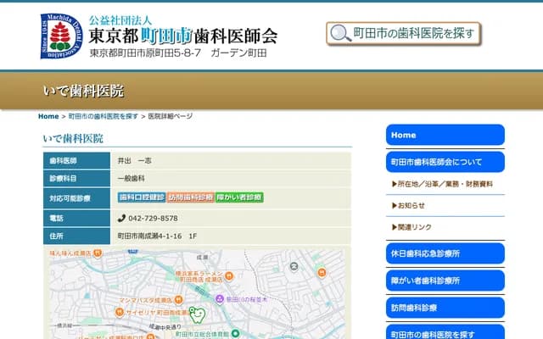Screen dimensions: 543x339
Task: Click the Machida Dental Association logo emblem
Action: (x=60, y=36)
